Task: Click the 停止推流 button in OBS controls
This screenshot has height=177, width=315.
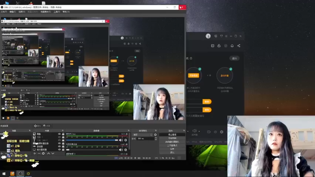Action: [x=172, y=135]
